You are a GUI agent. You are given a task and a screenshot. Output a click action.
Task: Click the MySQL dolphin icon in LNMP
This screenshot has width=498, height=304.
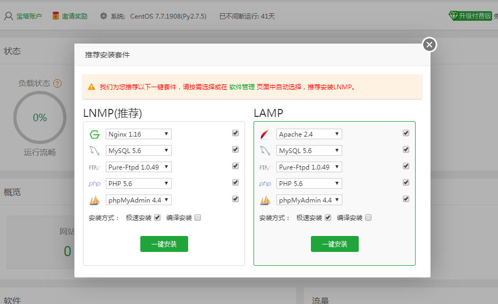click(x=94, y=150)
